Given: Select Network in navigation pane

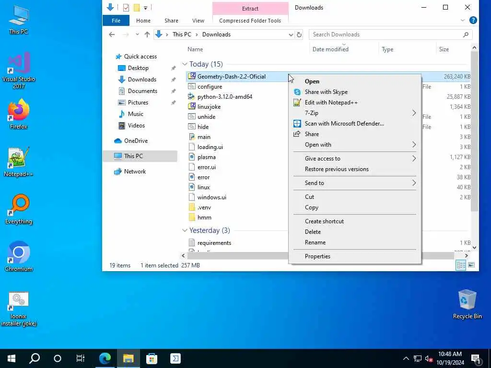Looking at the screenshot, I should (135, 172).
